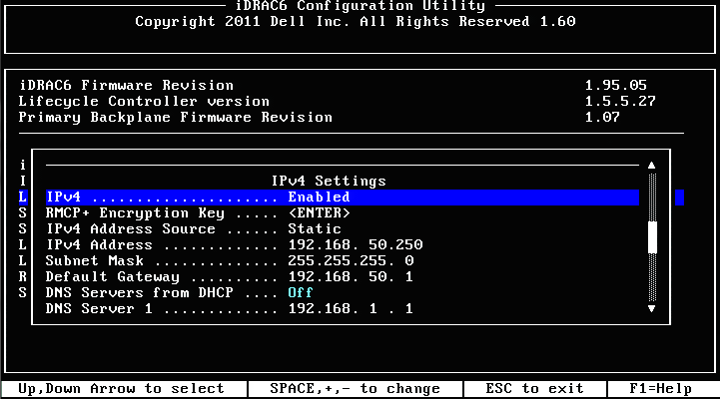720x399 pixels.
Task: Click the ESC to exit hint
Action: (534, 389)
